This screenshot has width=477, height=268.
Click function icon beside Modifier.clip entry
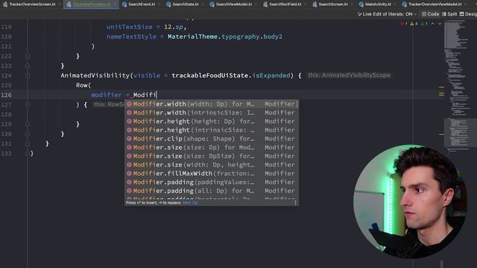click(129, 138)
